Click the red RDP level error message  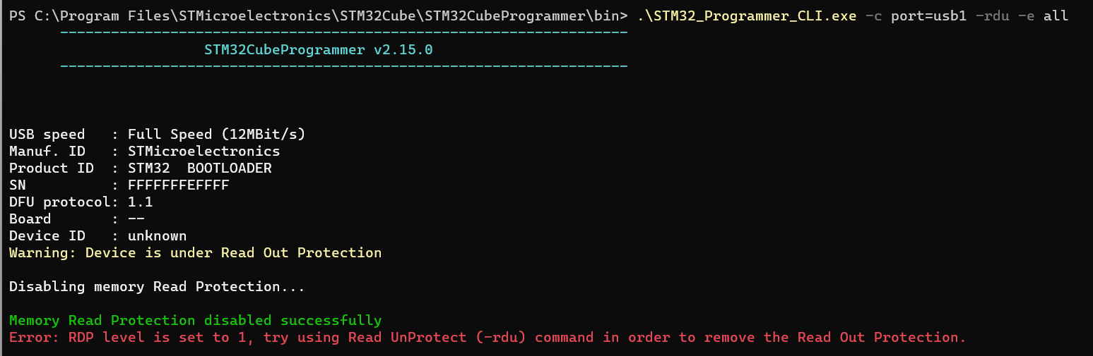coord(488,337)
